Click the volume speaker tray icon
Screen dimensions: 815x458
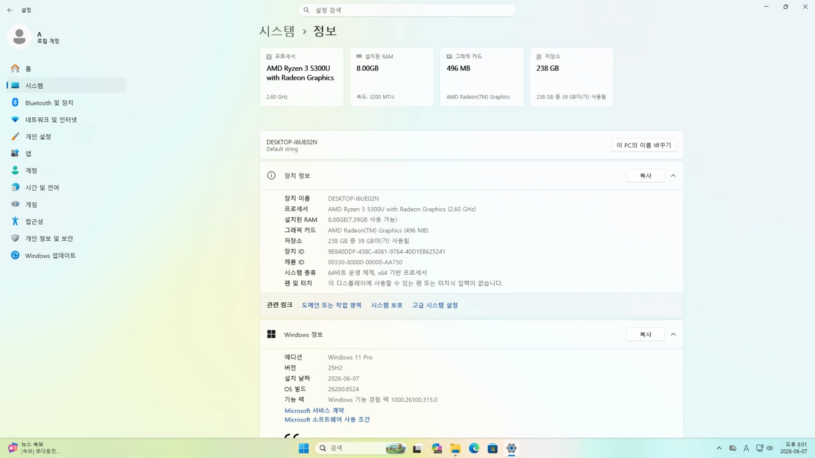pos(770,449)
